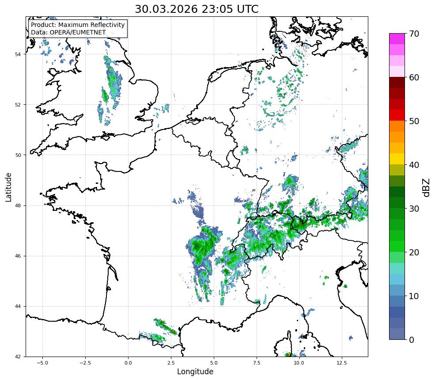Click latitude tick label 54

tap(18, 54)
